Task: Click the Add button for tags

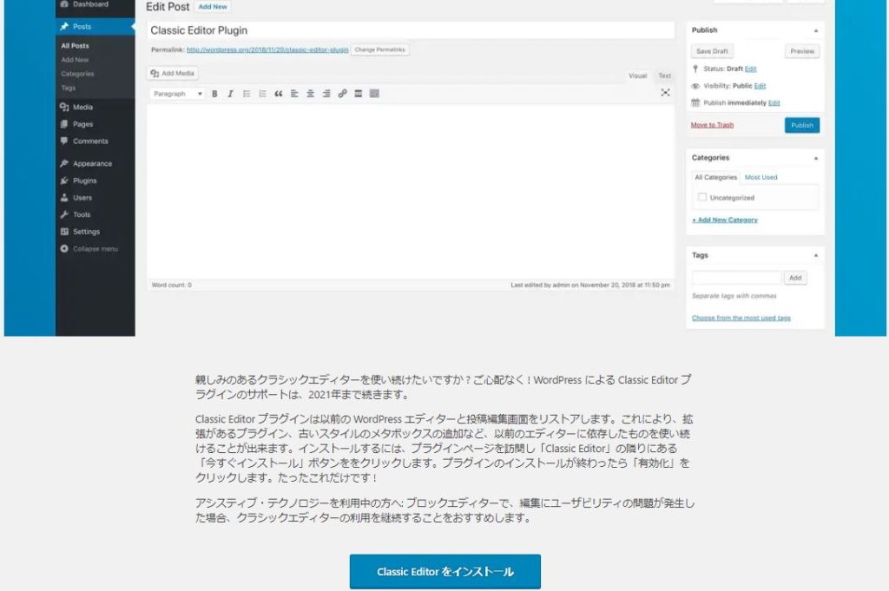Action: [x=795, y=279]
